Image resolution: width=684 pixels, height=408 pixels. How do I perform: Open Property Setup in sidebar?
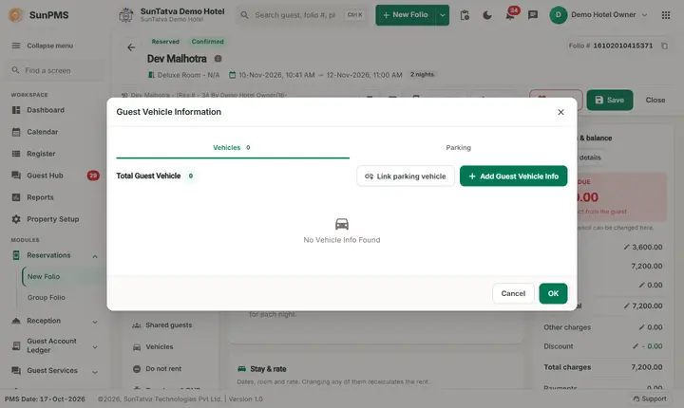pyautogui.click(x=53, y=219)
